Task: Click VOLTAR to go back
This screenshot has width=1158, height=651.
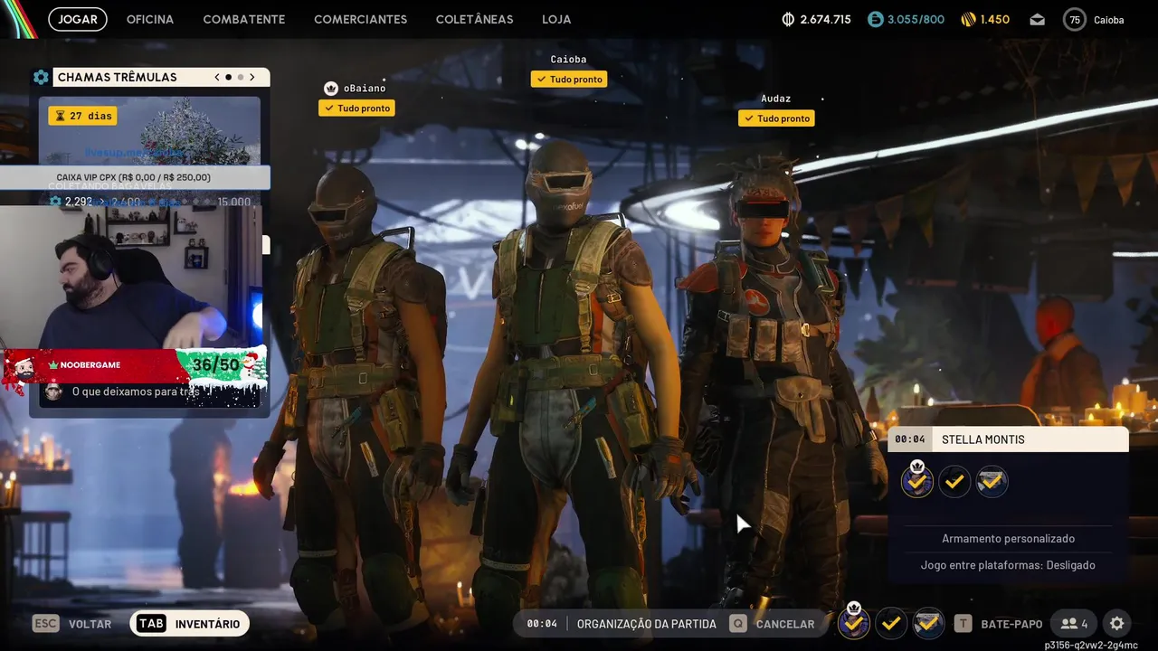Action: tap(90, 624)
